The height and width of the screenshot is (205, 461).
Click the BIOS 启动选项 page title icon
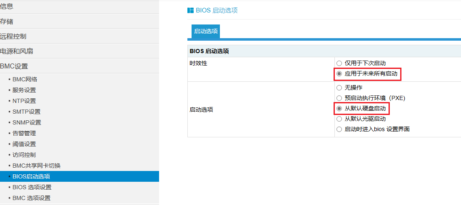[190, 10]
